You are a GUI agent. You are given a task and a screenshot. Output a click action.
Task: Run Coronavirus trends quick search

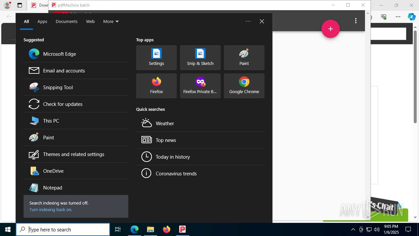tap(200, 173)
